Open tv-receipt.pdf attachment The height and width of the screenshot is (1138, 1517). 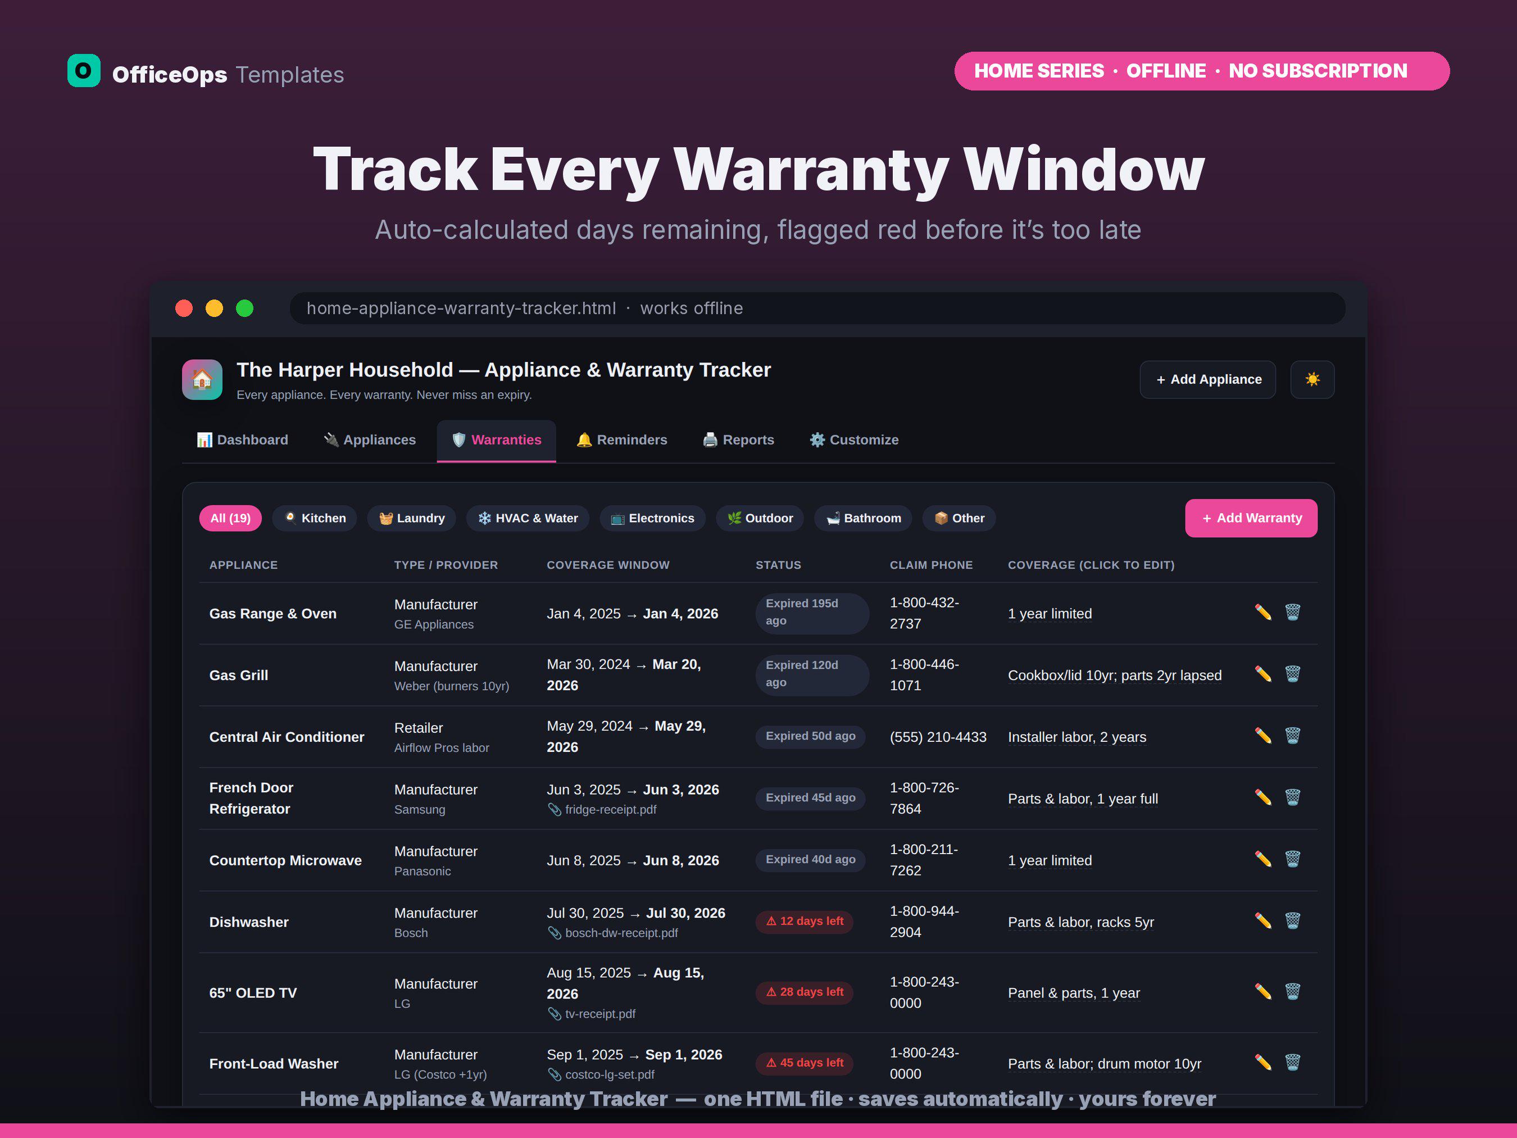coord(591,1014)
